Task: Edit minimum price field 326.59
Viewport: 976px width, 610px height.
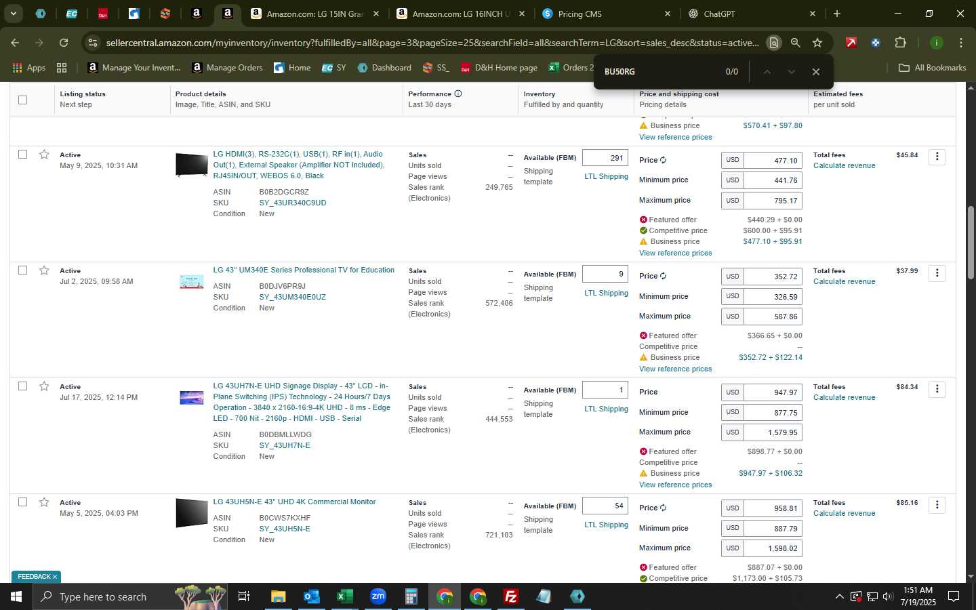Action: coord(773,297)
